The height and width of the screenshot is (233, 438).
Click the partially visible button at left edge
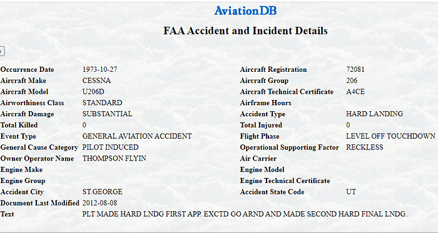[x=2, y=51]
